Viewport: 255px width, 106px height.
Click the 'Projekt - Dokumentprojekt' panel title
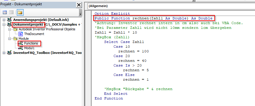point(21,4)
